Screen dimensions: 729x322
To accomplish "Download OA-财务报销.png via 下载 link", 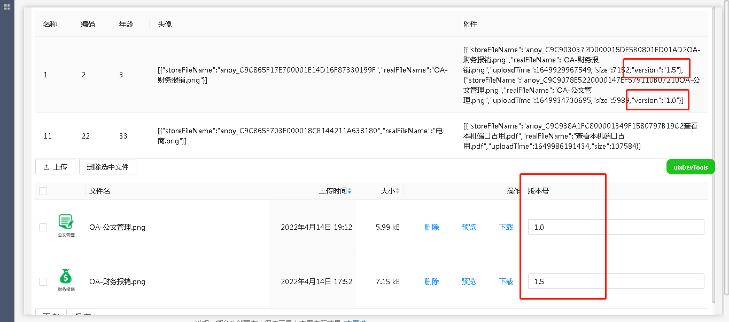I will [506, 281].
